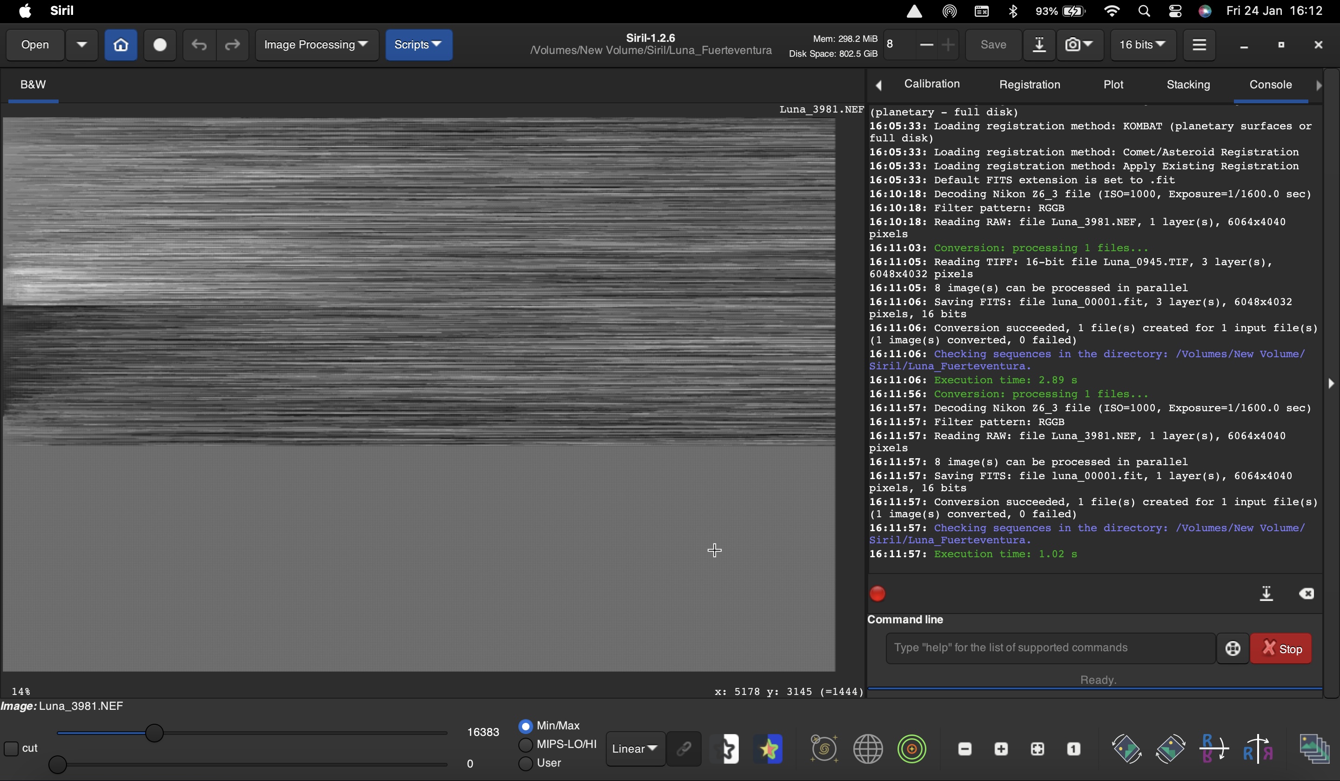The height and width of the screenshot is (781, 1340).
Task: Click the upper histogram cut slider handle
Action: 154,733
